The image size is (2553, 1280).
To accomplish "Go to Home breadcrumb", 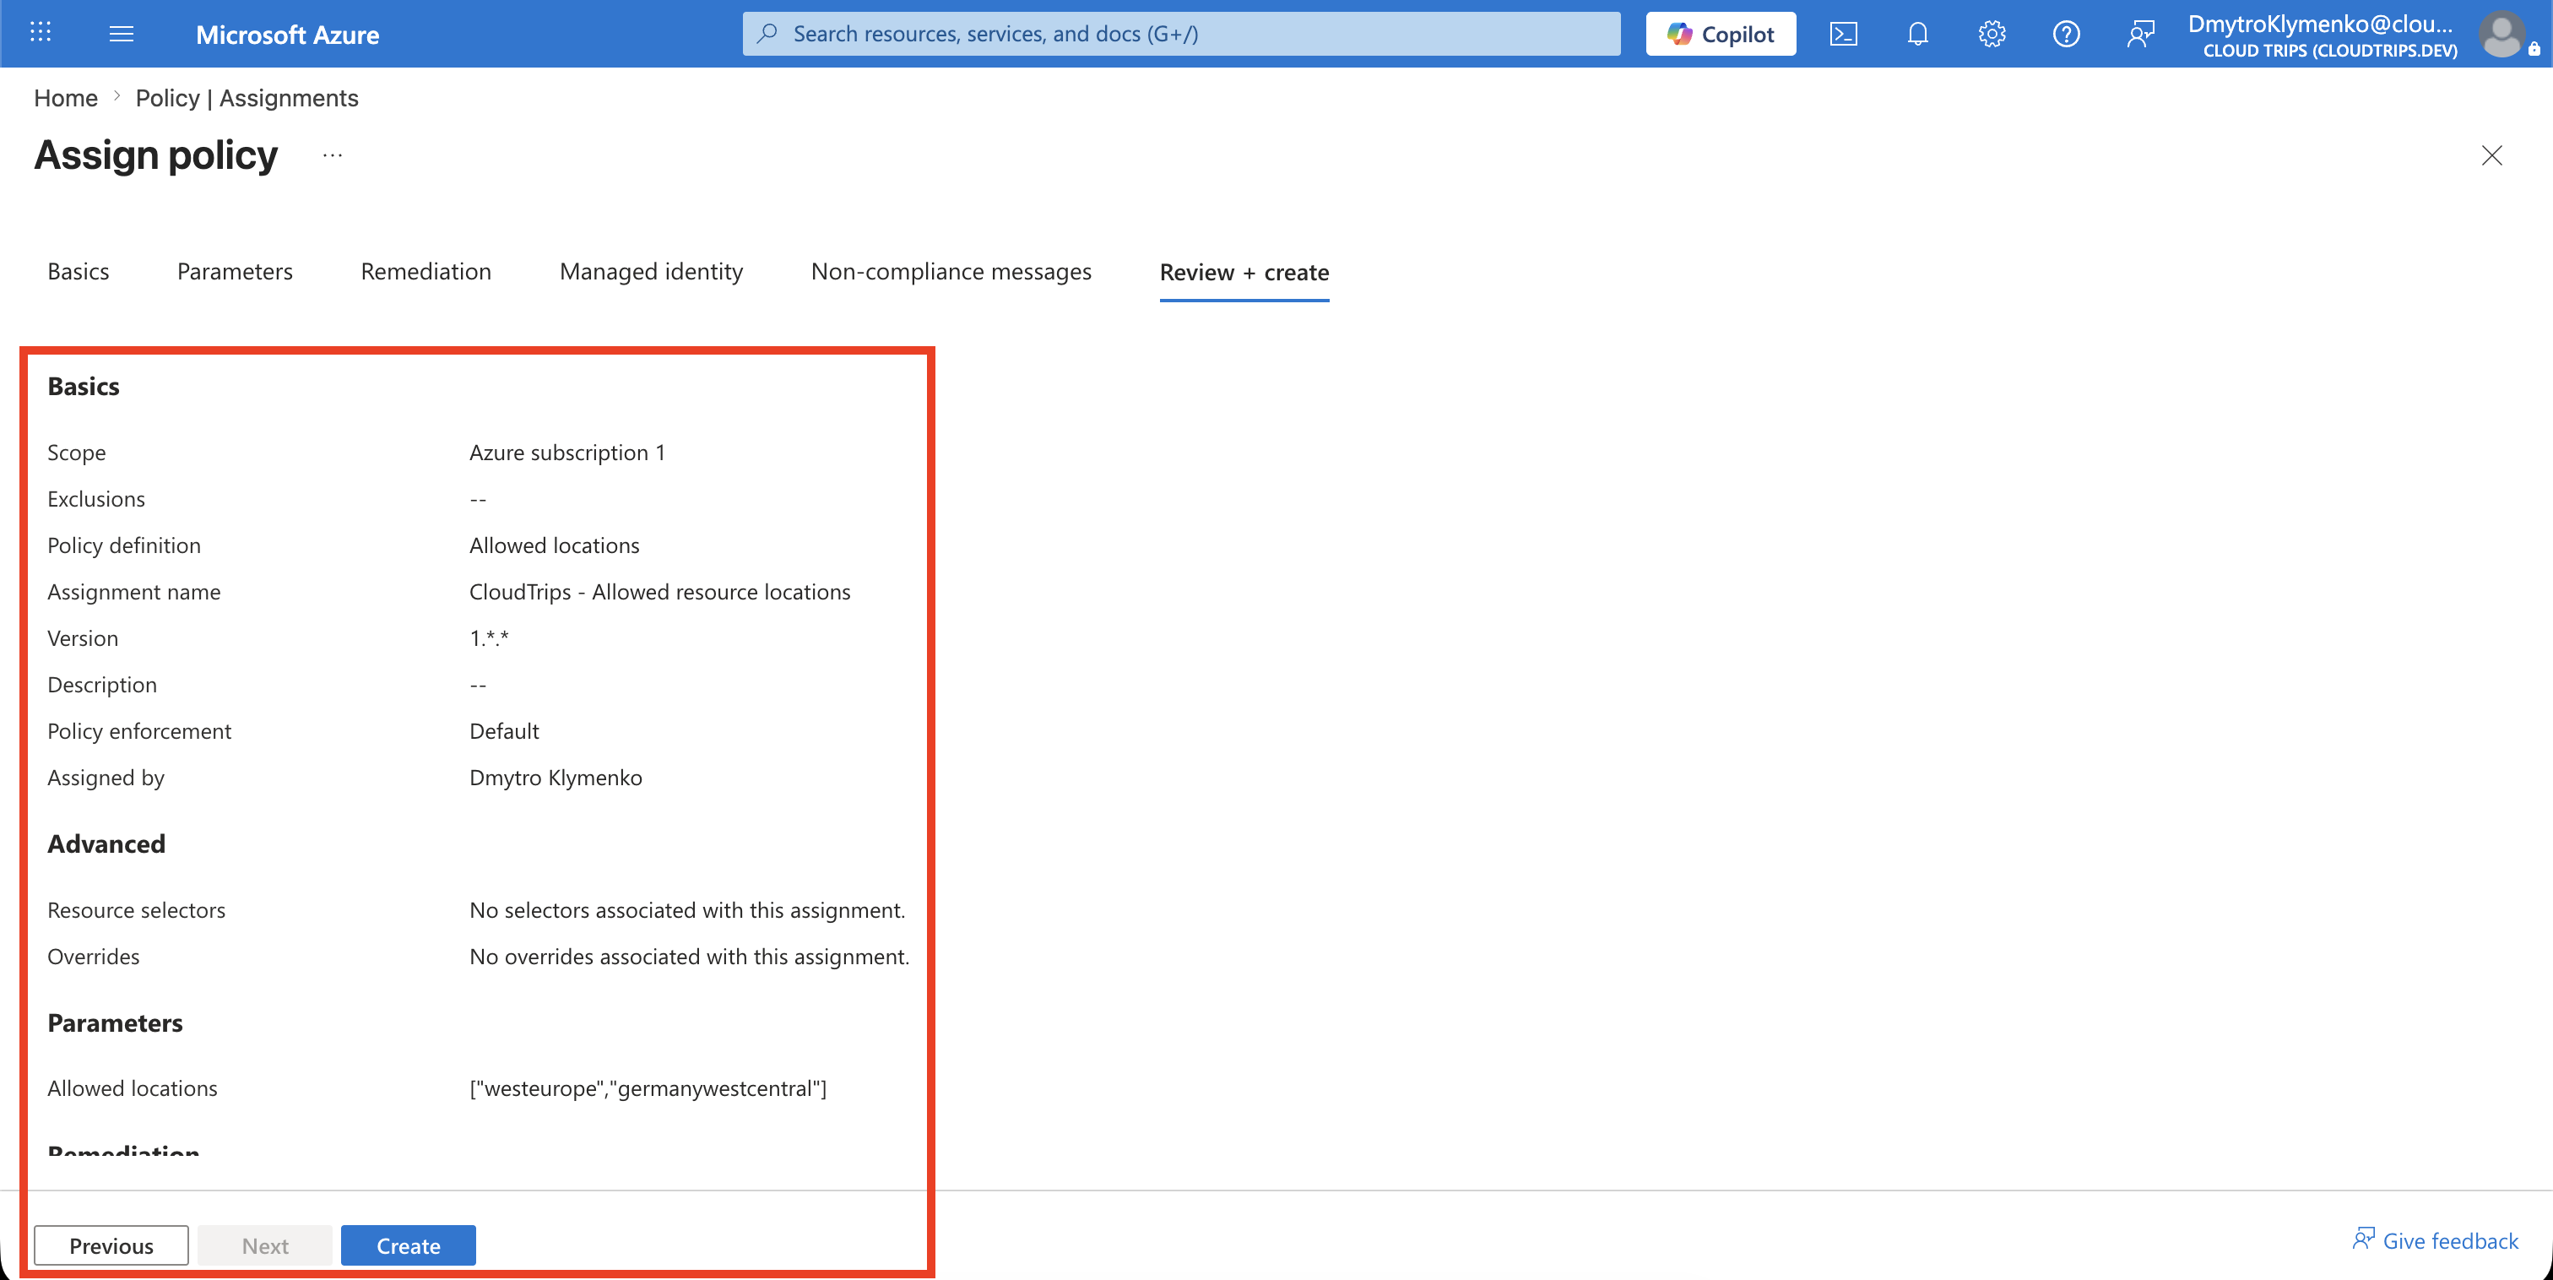I will click(65, 98).
